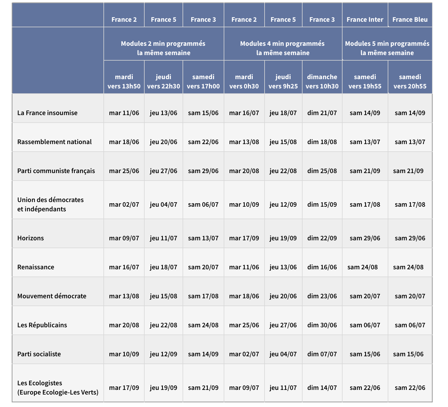Click the 'jeudi vers 9h25' time header

[x=283, y=81]
